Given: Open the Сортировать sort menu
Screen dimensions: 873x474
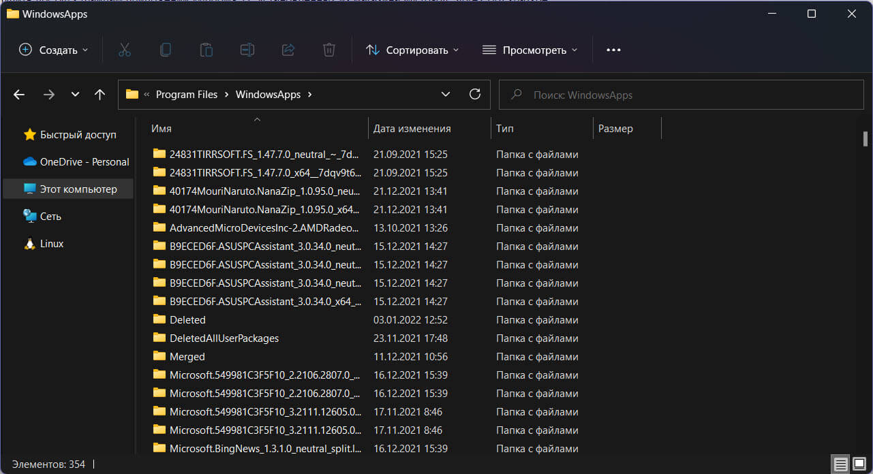Looking at the screenshot, I should tap(412, 50).
